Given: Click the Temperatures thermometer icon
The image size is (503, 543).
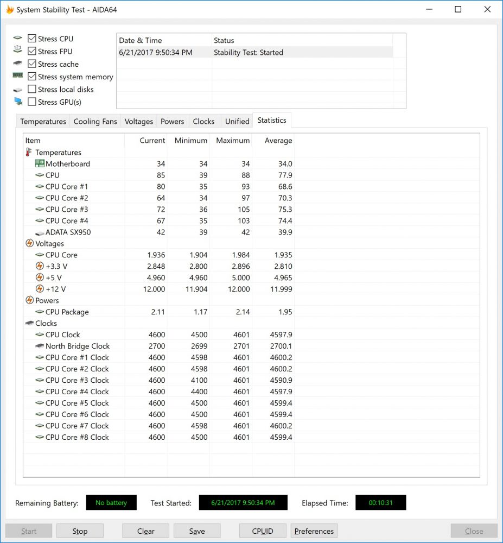Looking at the screenshot, I should (29, 152).
